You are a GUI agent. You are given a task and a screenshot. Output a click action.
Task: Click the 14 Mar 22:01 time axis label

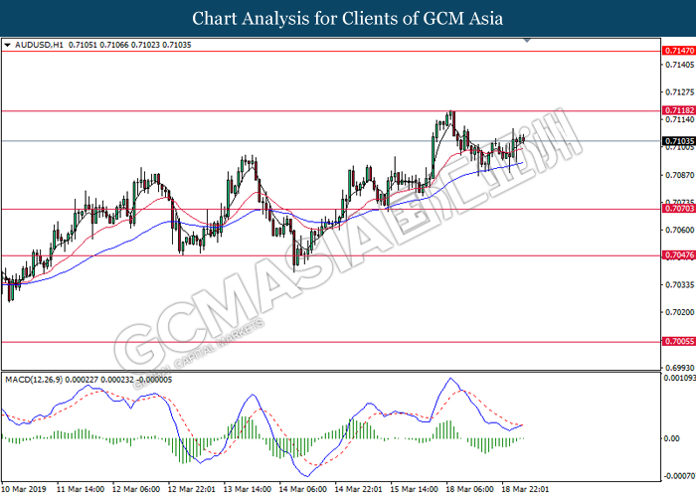359,489
